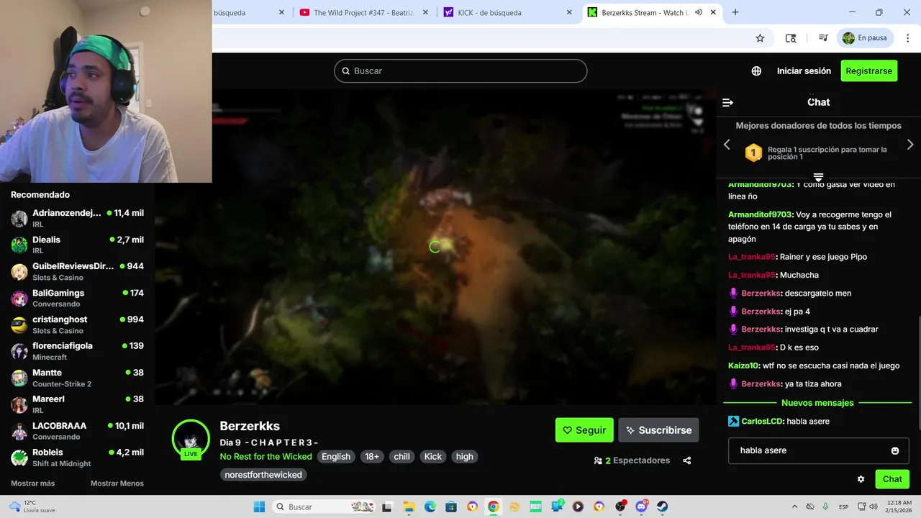Open the Windows Start menu

click(x=259, y=506)
